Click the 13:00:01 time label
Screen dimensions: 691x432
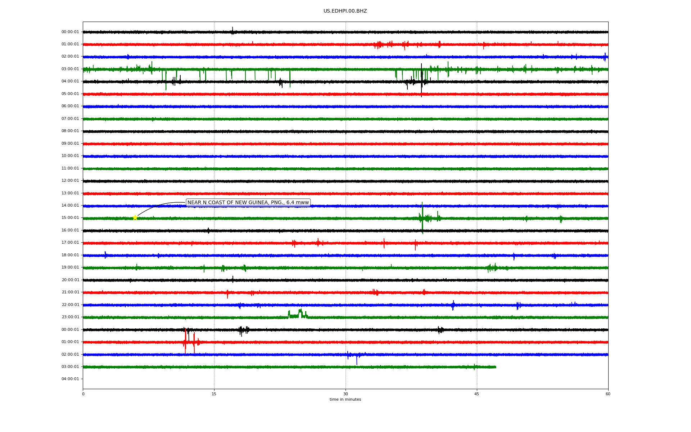[x=70, y=193]
